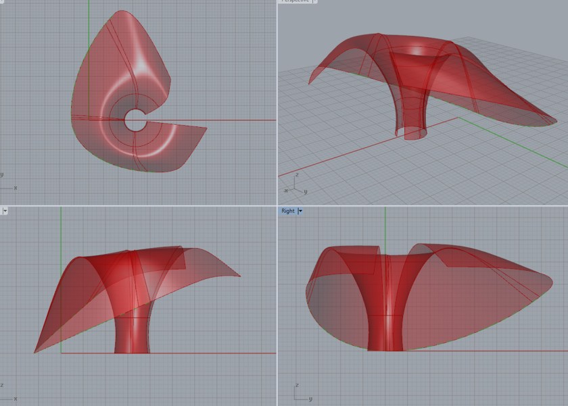The width and height of the screenshot is (568, 406).
Task: Open the Perspective viewport title dropdown arrow
Action: pyautogui.click(x=312, y=3)
